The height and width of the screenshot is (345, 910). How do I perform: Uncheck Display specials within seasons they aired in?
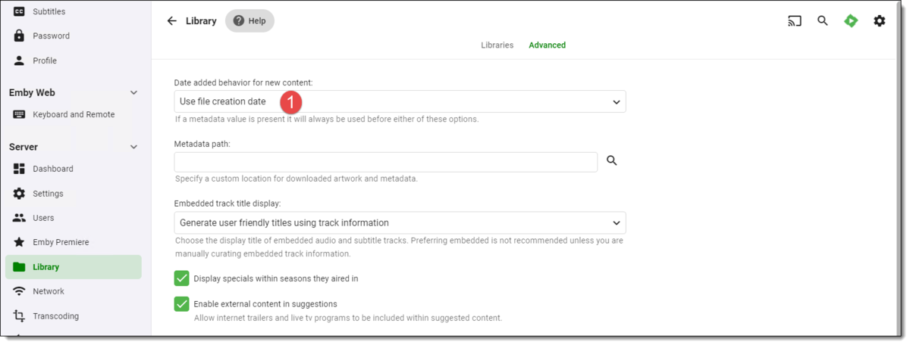[182, 278]
